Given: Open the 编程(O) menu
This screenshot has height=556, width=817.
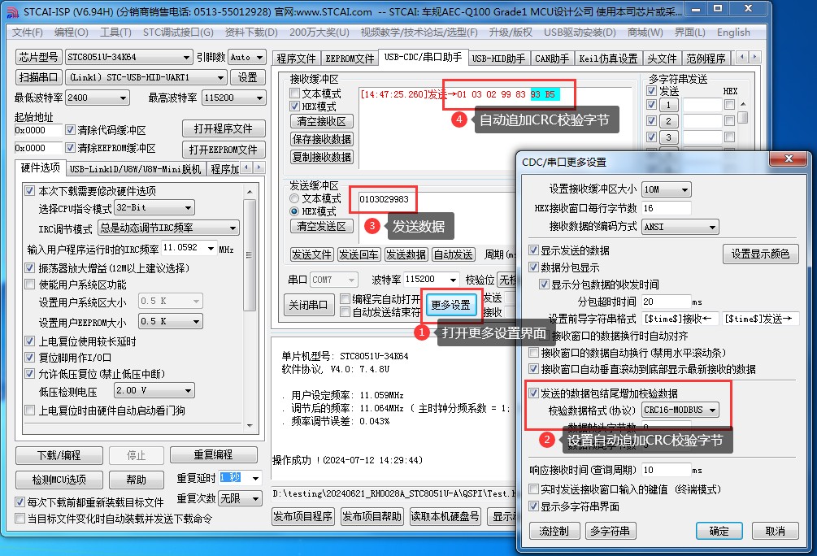Looking at the screenshot, I should (72, 33).
